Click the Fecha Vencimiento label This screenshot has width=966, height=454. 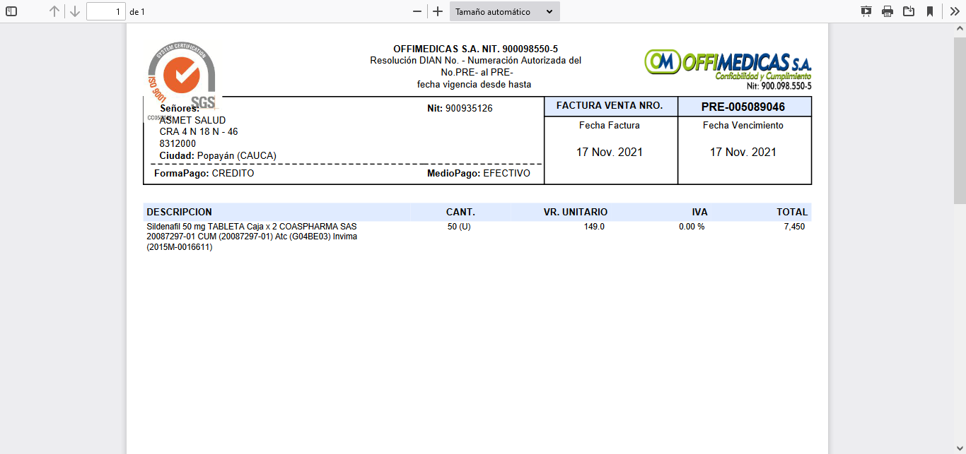pos(743,126)
